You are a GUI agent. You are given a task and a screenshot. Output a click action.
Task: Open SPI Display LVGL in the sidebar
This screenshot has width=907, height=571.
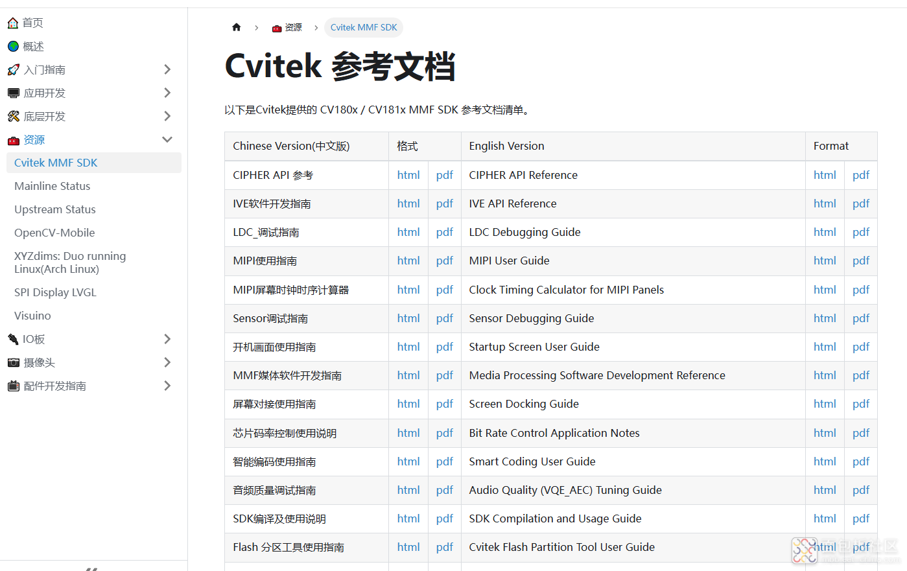(x=55, y=292)
